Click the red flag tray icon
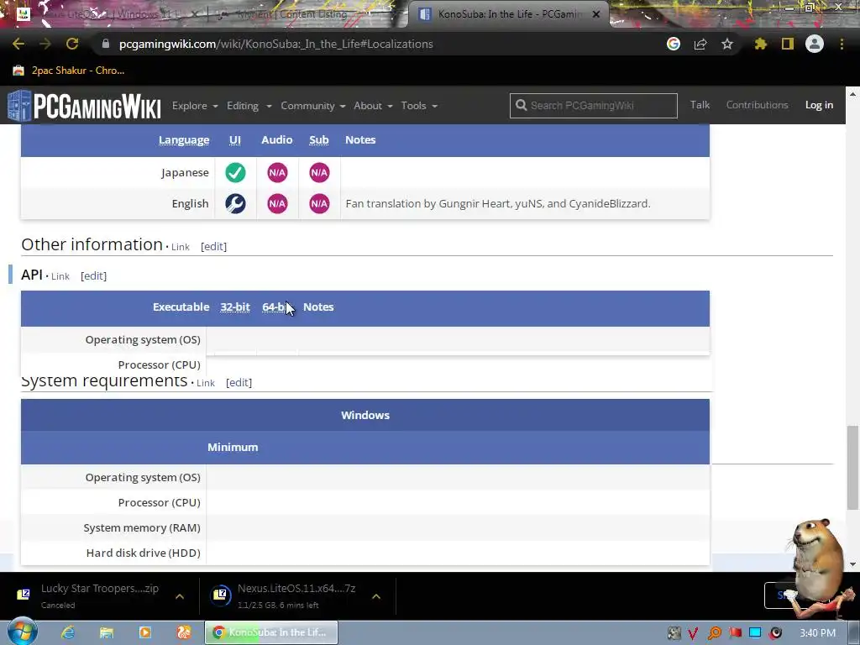This screenshot has width=860, height=645. point(735,632)
